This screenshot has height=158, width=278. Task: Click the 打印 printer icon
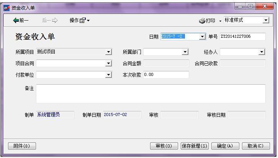[x=203, y=21]
